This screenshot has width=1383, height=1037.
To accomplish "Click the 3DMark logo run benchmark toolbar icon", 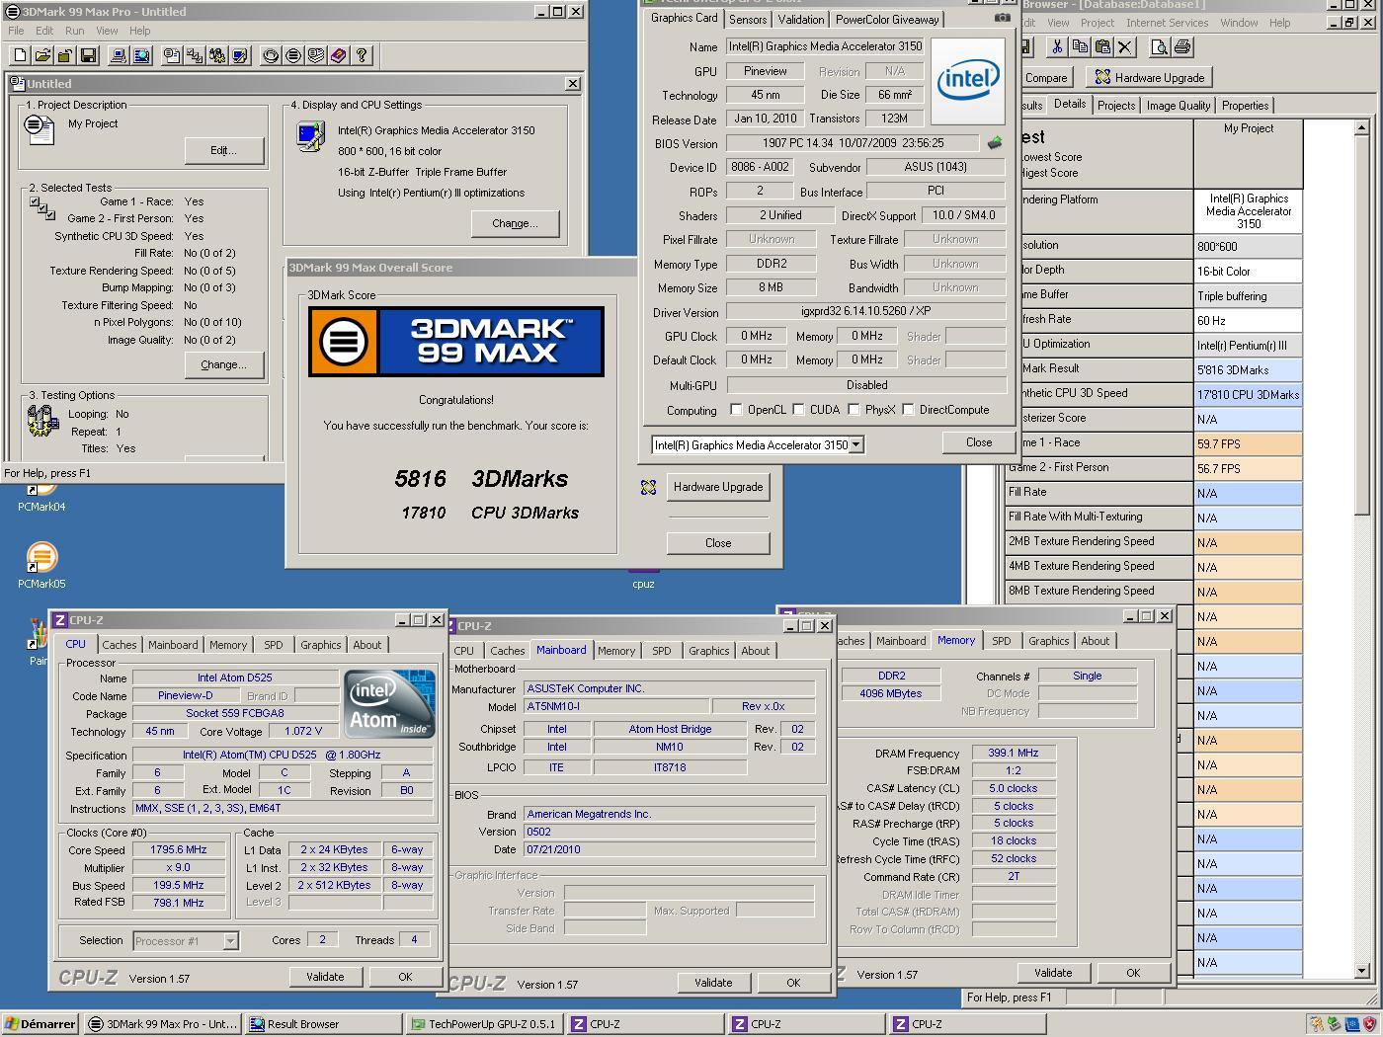I will [293, 56].
